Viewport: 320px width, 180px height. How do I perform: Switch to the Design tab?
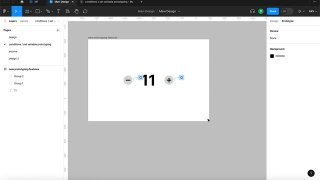coord(274,21)
